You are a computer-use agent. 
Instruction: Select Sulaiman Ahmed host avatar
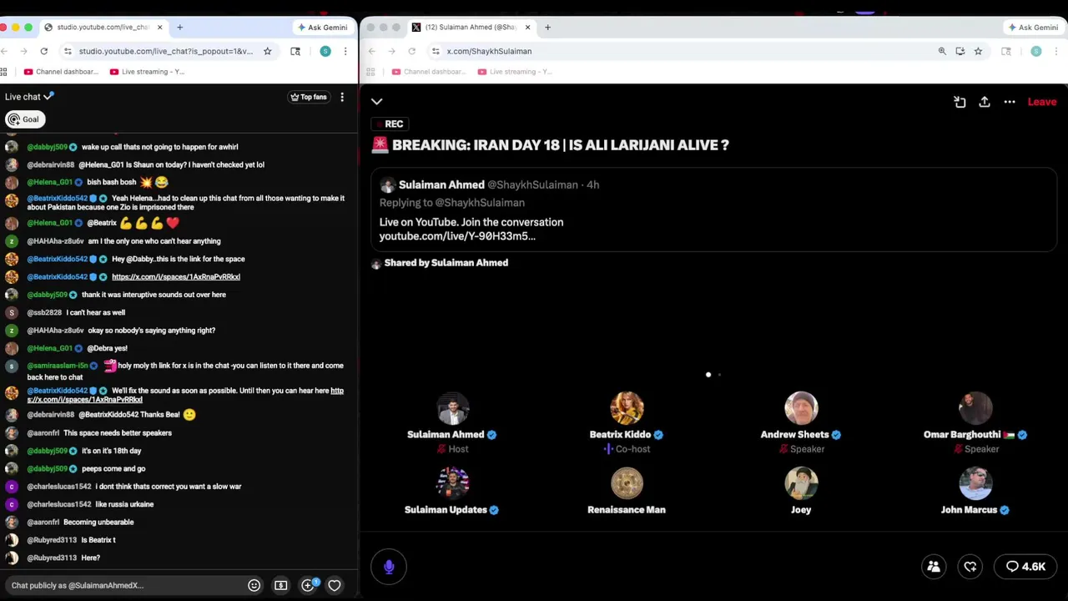pos(453,408)
